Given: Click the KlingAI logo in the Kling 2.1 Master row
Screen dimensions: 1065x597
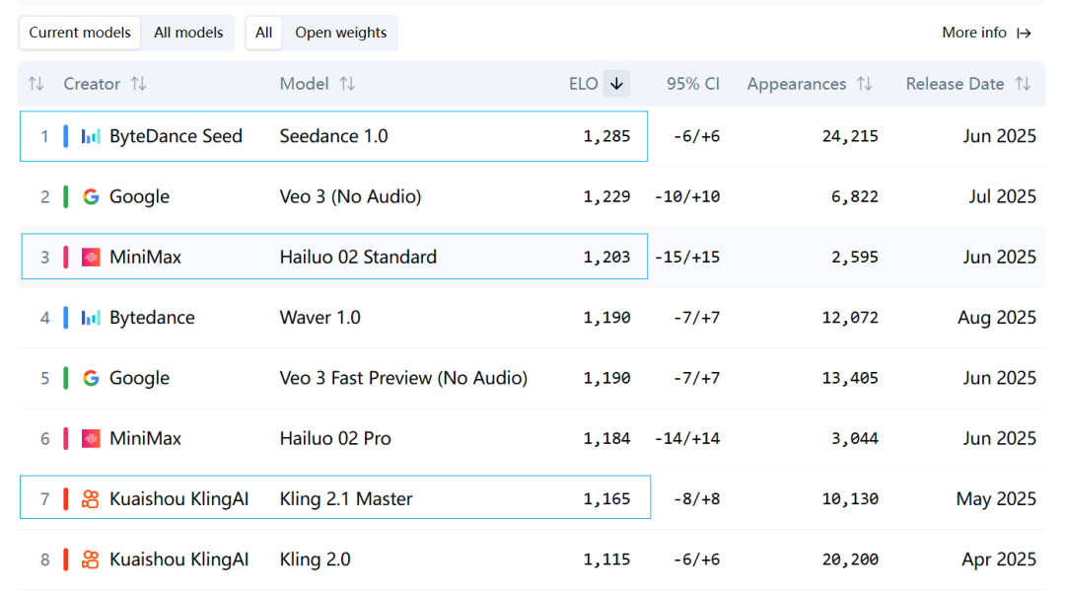Looking at the screenshot, I should 91,499.
